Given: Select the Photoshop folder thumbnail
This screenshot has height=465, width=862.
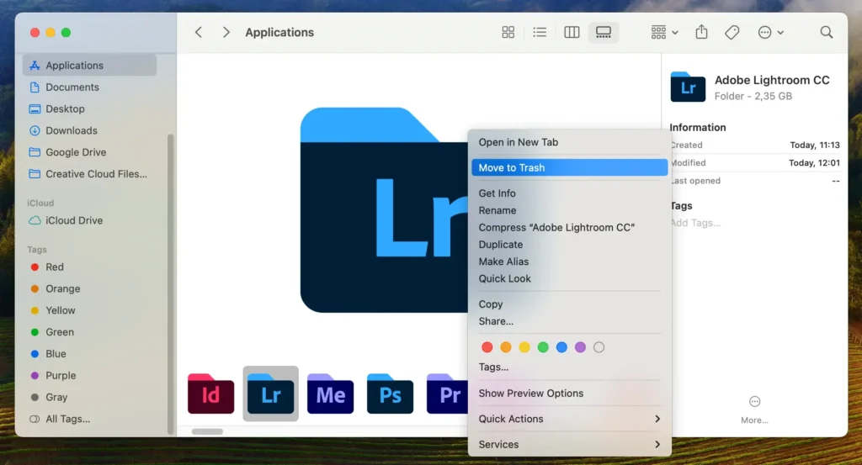Looking at the screenshot, I should coord(390,394).
